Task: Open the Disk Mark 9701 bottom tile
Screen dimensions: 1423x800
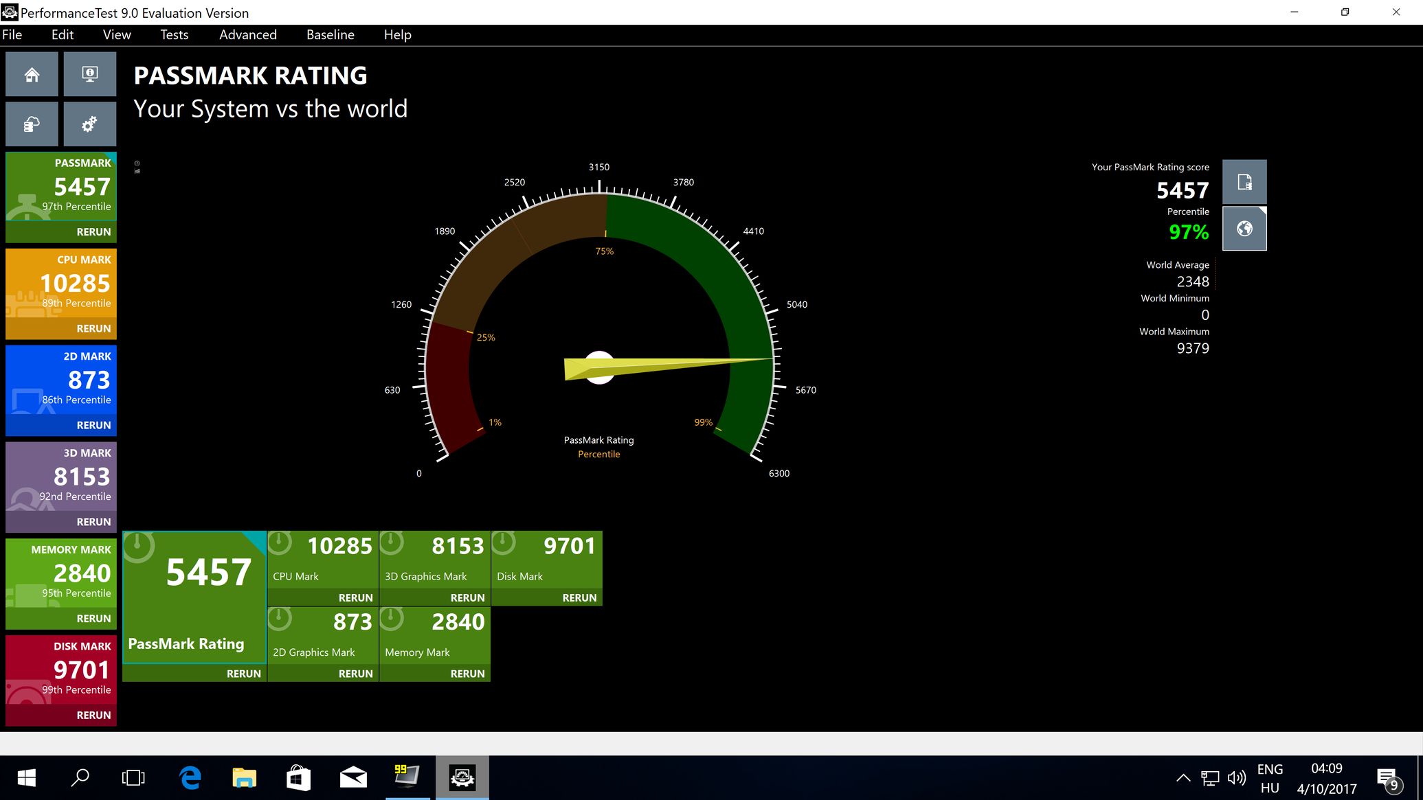Action: pyautogui.click(x=547, y=560)
